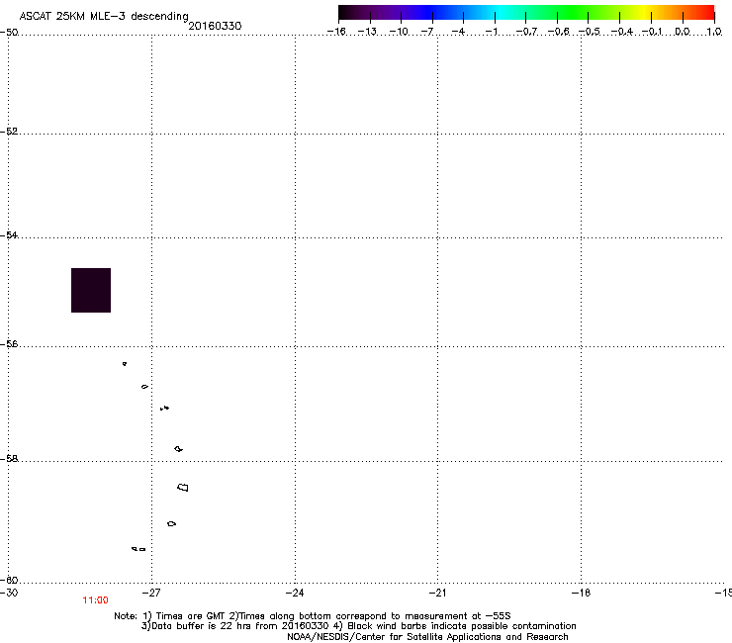This screenshot has width=732, height=643.
Task: Click the -24 longitude axis label
Action: [x=295, y=593]
